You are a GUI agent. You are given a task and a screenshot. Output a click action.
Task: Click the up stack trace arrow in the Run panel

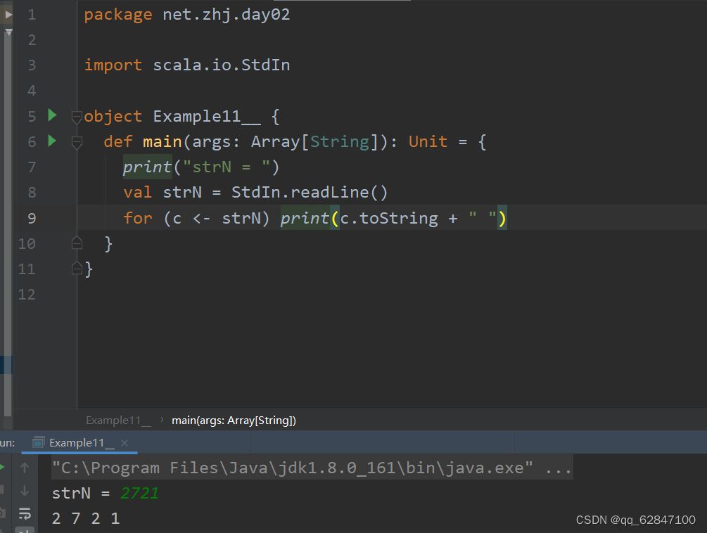pos(25,468)
